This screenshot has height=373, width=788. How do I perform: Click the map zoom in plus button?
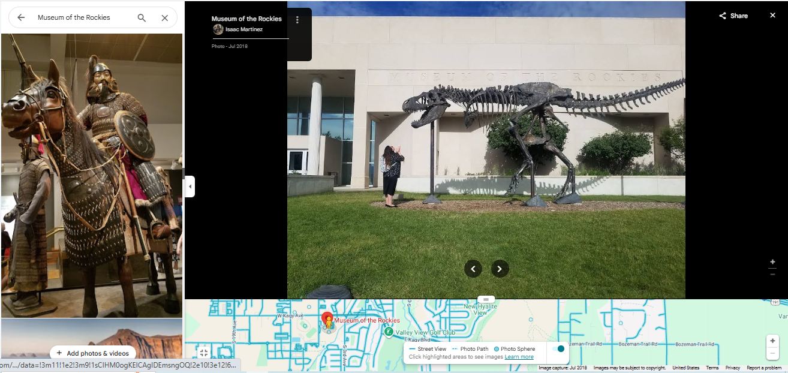(772, 341)
